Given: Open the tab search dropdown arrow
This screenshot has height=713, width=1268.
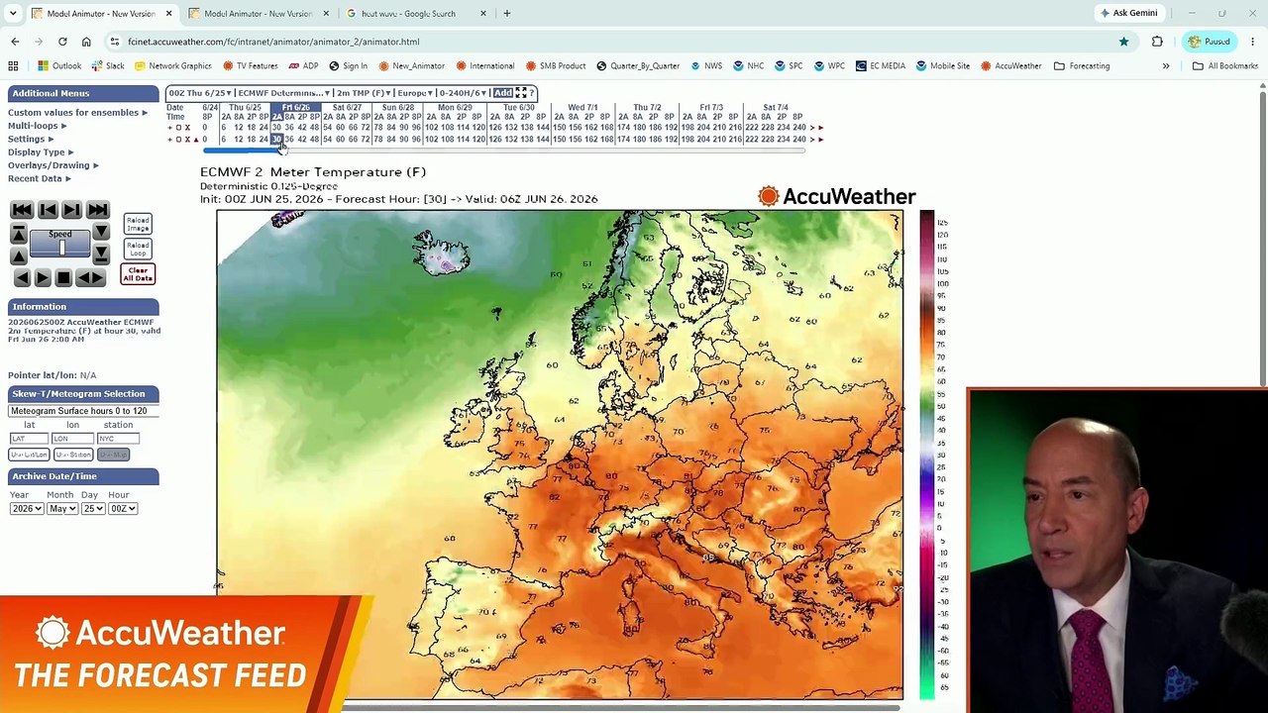Looking at the screenshot, I should point(13,14).
